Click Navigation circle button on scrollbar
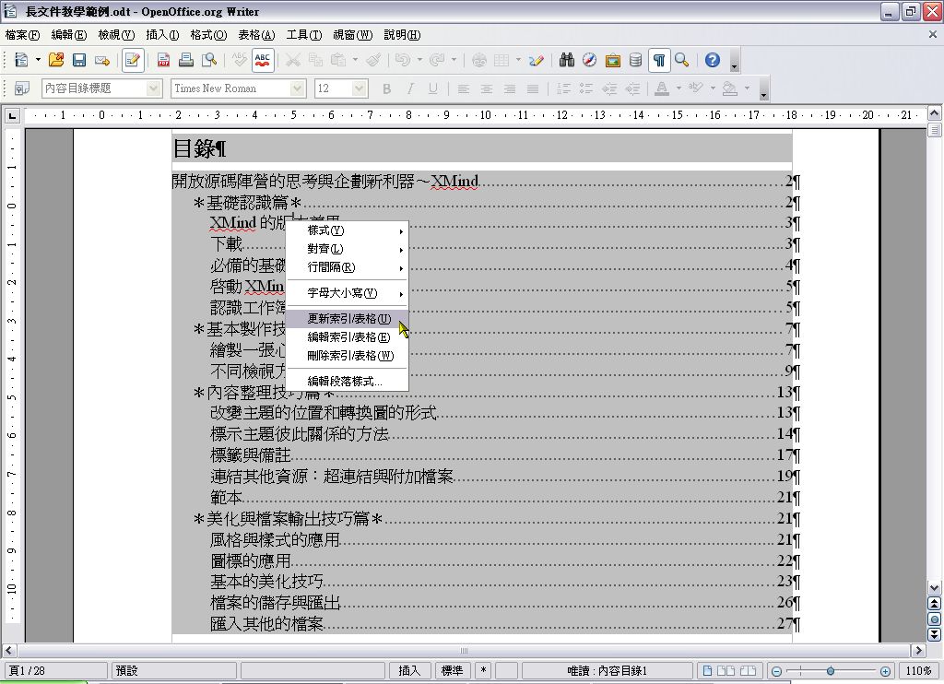This screenshot has width=944, height=684. pyautogui.click(x=934, y=619)
